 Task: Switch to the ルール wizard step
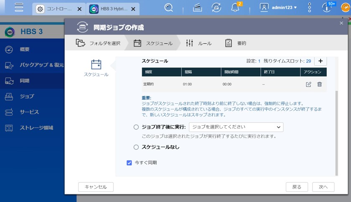click(199, 43)
